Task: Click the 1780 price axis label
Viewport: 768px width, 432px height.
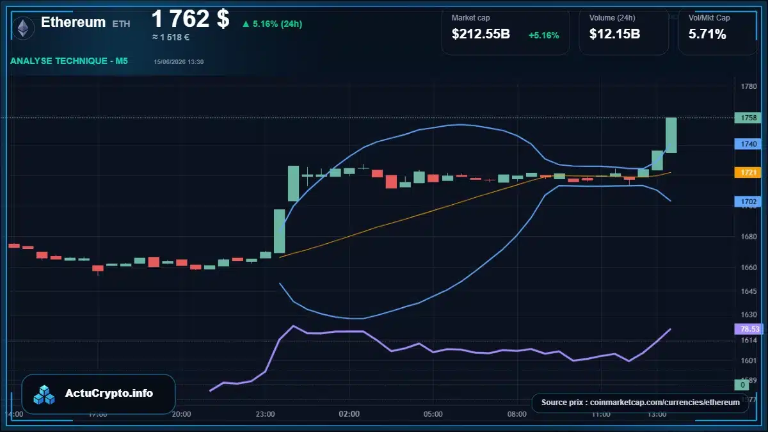Action: pyautogui.click(x=749, y=86)
